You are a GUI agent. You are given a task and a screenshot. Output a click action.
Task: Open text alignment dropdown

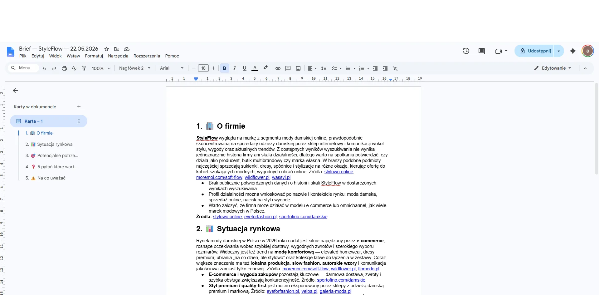[312, 68]
